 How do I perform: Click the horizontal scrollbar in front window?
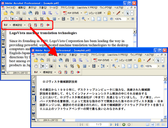point(113,120)
